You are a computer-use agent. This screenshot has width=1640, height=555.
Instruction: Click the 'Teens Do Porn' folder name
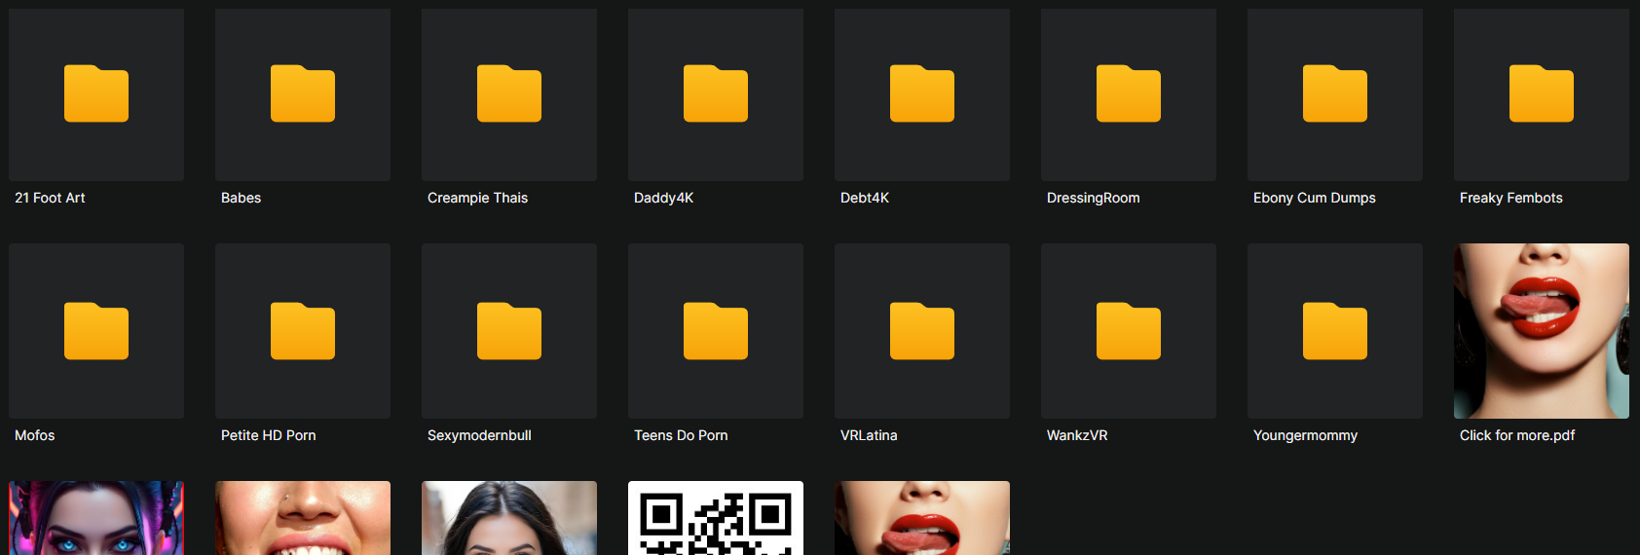[681, 435]
